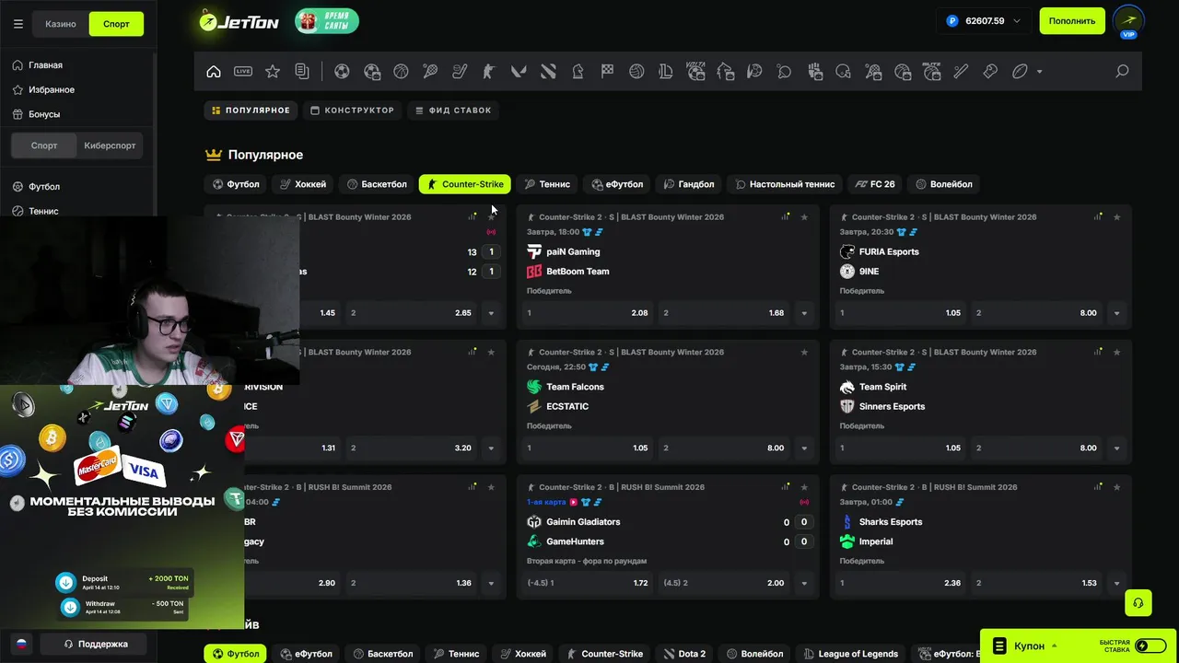Select the chess knight icon
Image resolution: width=1179 pixels, height=663 pixels.
coord(578,71)
